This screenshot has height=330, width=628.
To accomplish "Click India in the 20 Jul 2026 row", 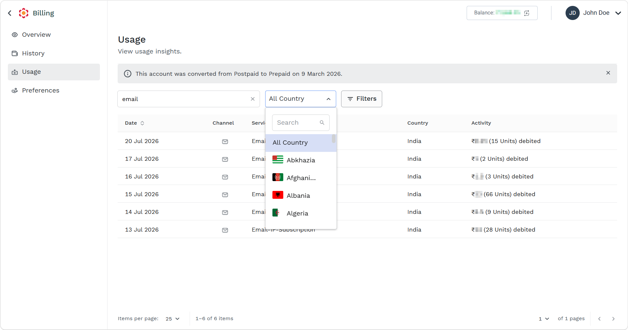I will pyautogui.click(x=414, y=141).
